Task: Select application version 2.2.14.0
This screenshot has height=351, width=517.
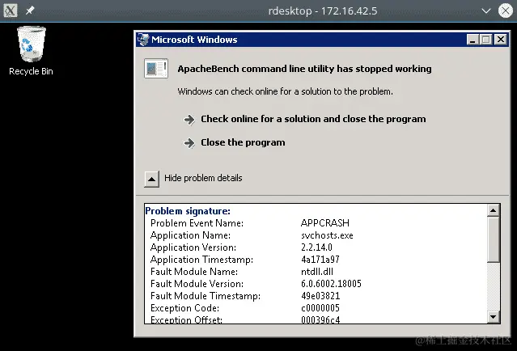Action: click(316, 247)
